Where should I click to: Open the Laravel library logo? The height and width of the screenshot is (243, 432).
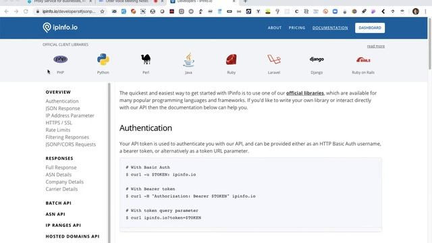(x=274, y=59)
